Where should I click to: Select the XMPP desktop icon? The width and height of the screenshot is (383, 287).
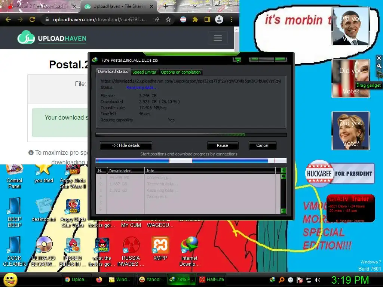pyautogui.click(x=160, y=249)
